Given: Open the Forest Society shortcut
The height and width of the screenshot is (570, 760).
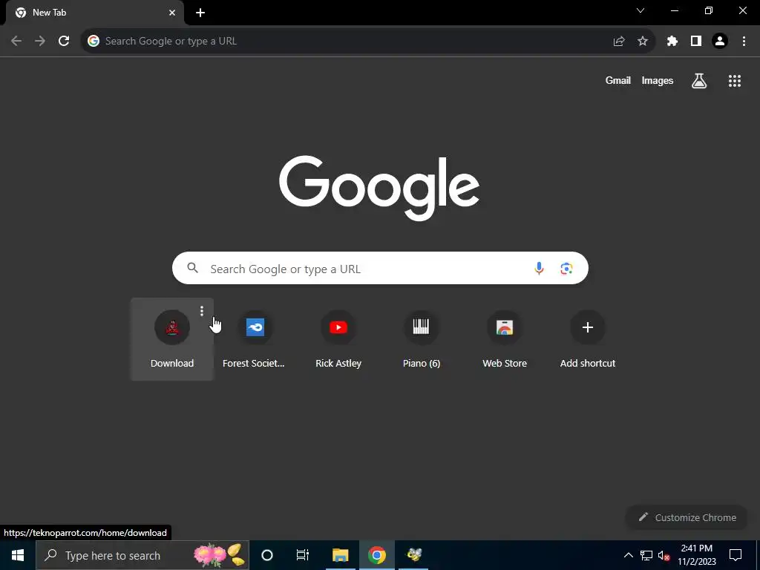Looking at the screenshot, I should (x=255, y=339).
